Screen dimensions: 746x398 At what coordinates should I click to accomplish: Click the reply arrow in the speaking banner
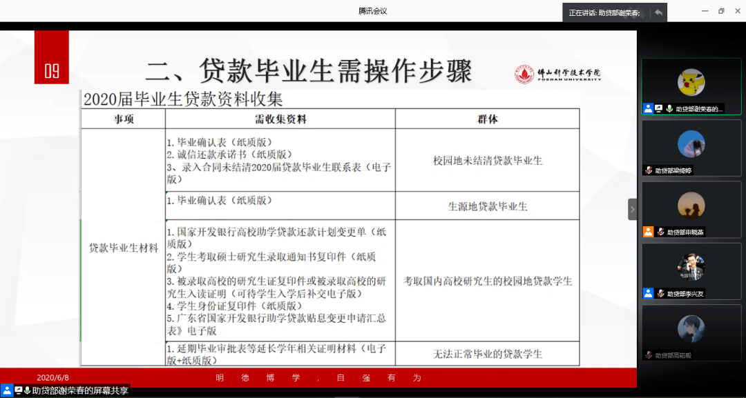(x=658, y=13)
